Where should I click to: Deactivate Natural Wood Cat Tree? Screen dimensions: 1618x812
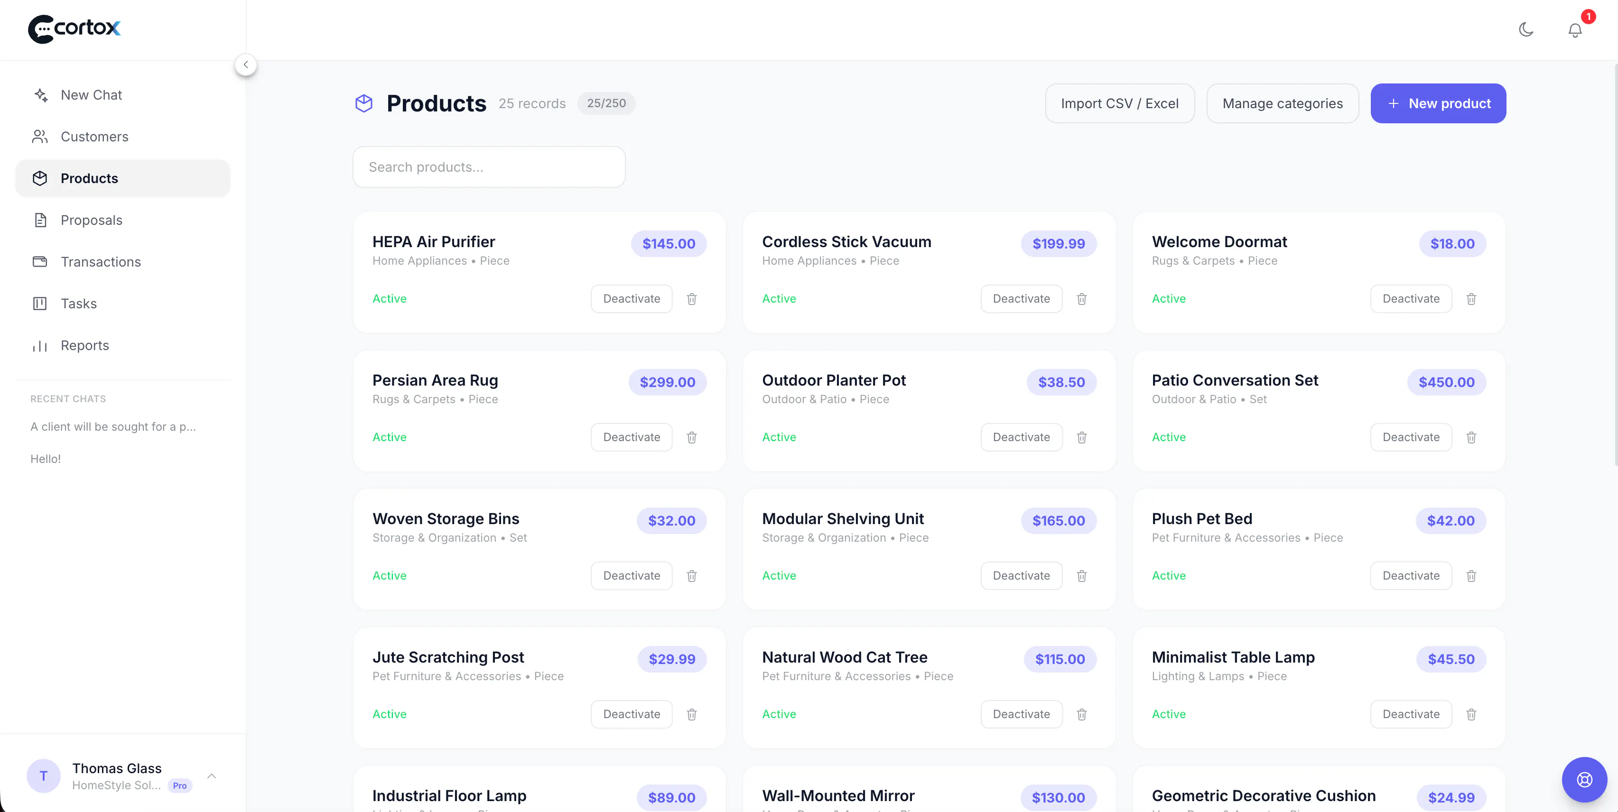tap(1021, 714)
